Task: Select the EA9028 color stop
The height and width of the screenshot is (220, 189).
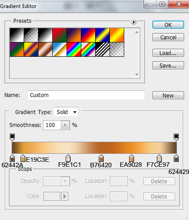Action: coord(131,158)
